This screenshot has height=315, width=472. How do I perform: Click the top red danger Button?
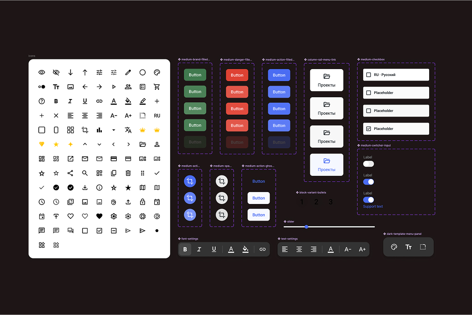pos(237,75)
